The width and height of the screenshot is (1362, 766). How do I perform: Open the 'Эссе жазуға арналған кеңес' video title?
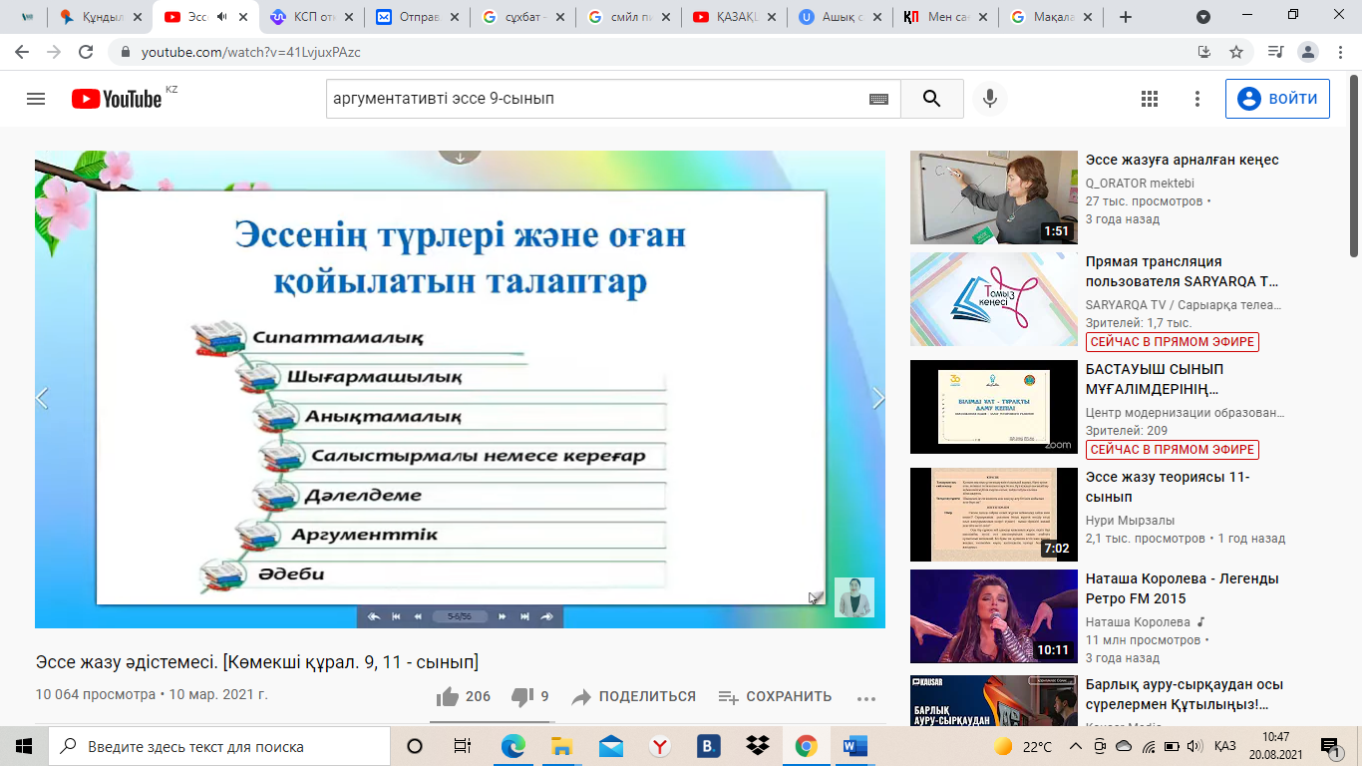(x=1182, y=160)
